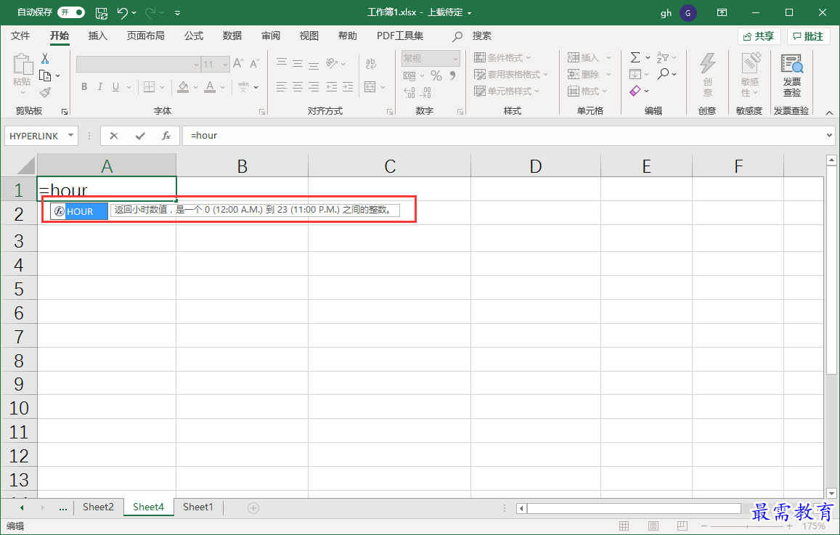This screenshot has width=840, height=535.
Task: Open the Format as Table (套用表格格式) dropdown
Action: click(x=511, y=74)
